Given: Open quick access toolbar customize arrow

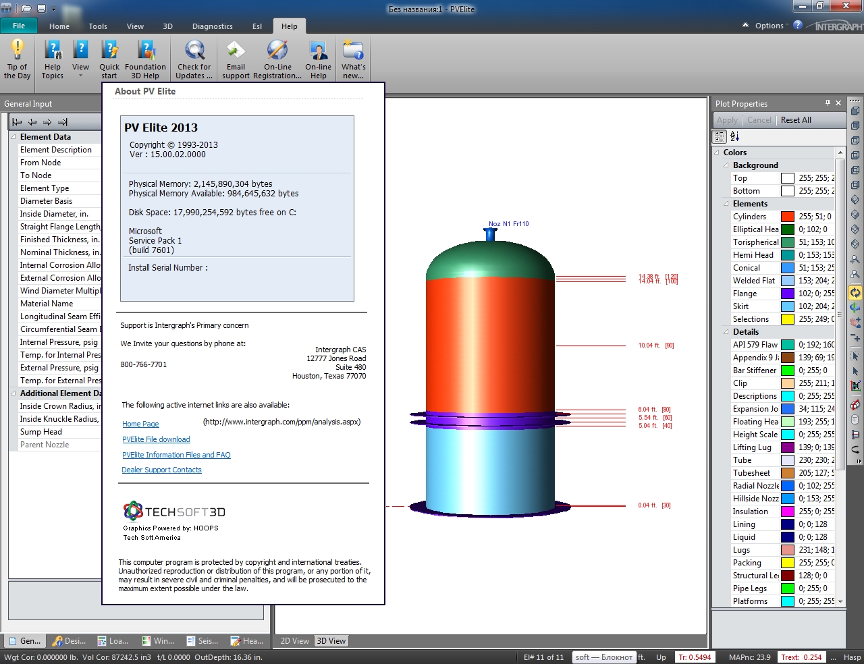Looking at the screenshot, I should point(54,9).
